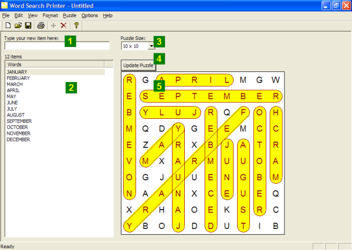Open the Puzzle menu

click(70, 15)
